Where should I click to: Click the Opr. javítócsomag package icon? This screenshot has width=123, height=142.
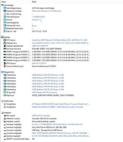[5, 14]
